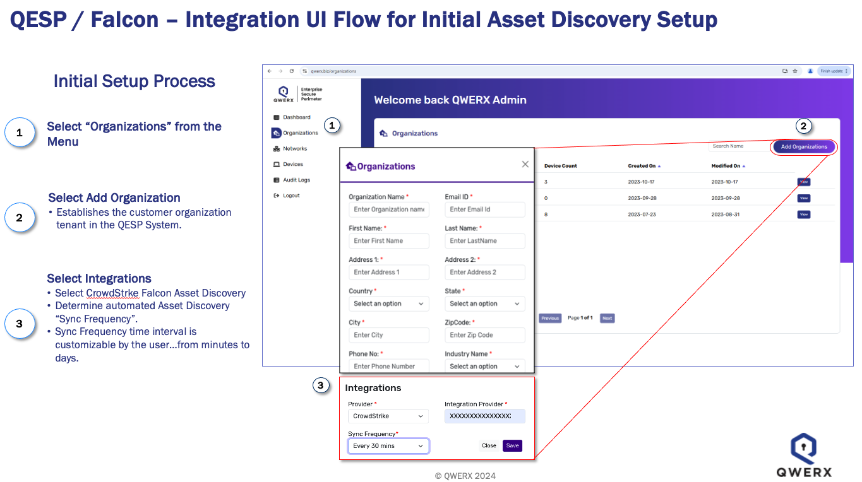Click the Organizations panel header icon
This screenshot has width=862, height=482.
click(383, 134)
